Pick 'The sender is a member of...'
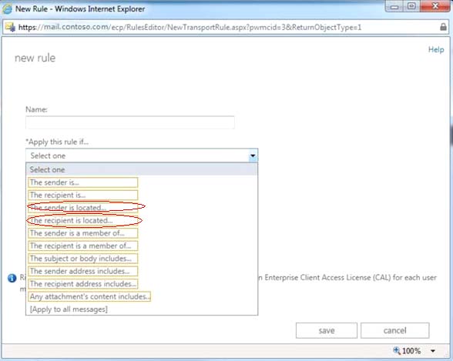Screen dimensions: 453x361 click(x=83, y=233)
